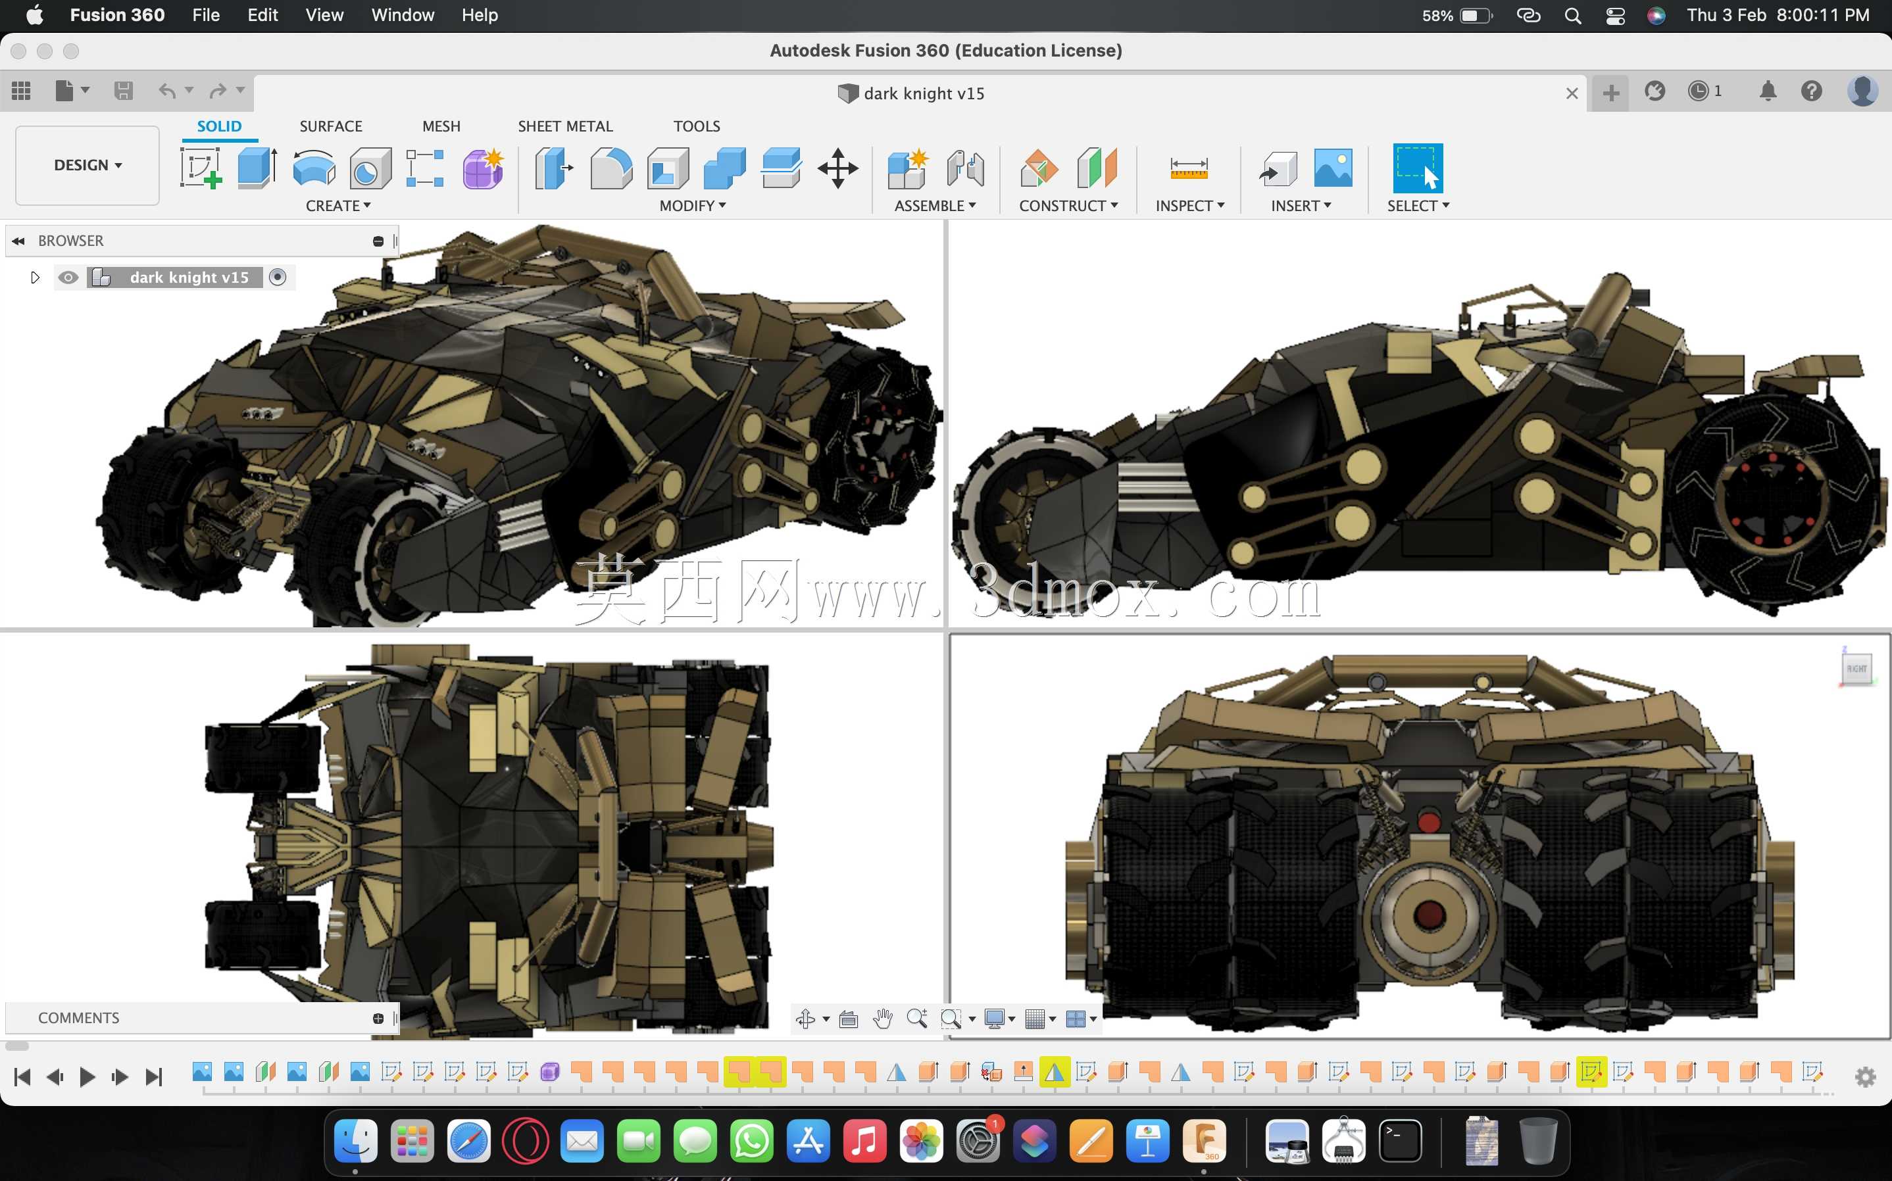
Task: Switch to the SURFACE tab
Action: (331, 126)
